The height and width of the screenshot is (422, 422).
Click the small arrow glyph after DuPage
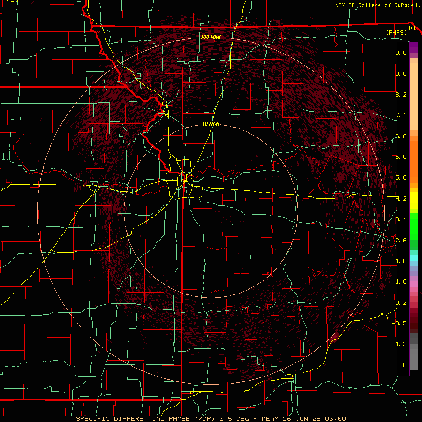[417, 5]
